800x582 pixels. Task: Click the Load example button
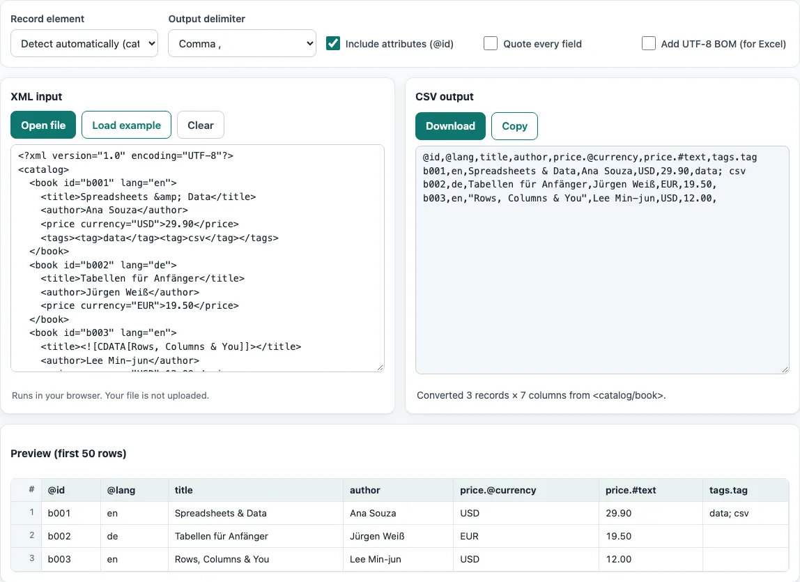[127, 125]
